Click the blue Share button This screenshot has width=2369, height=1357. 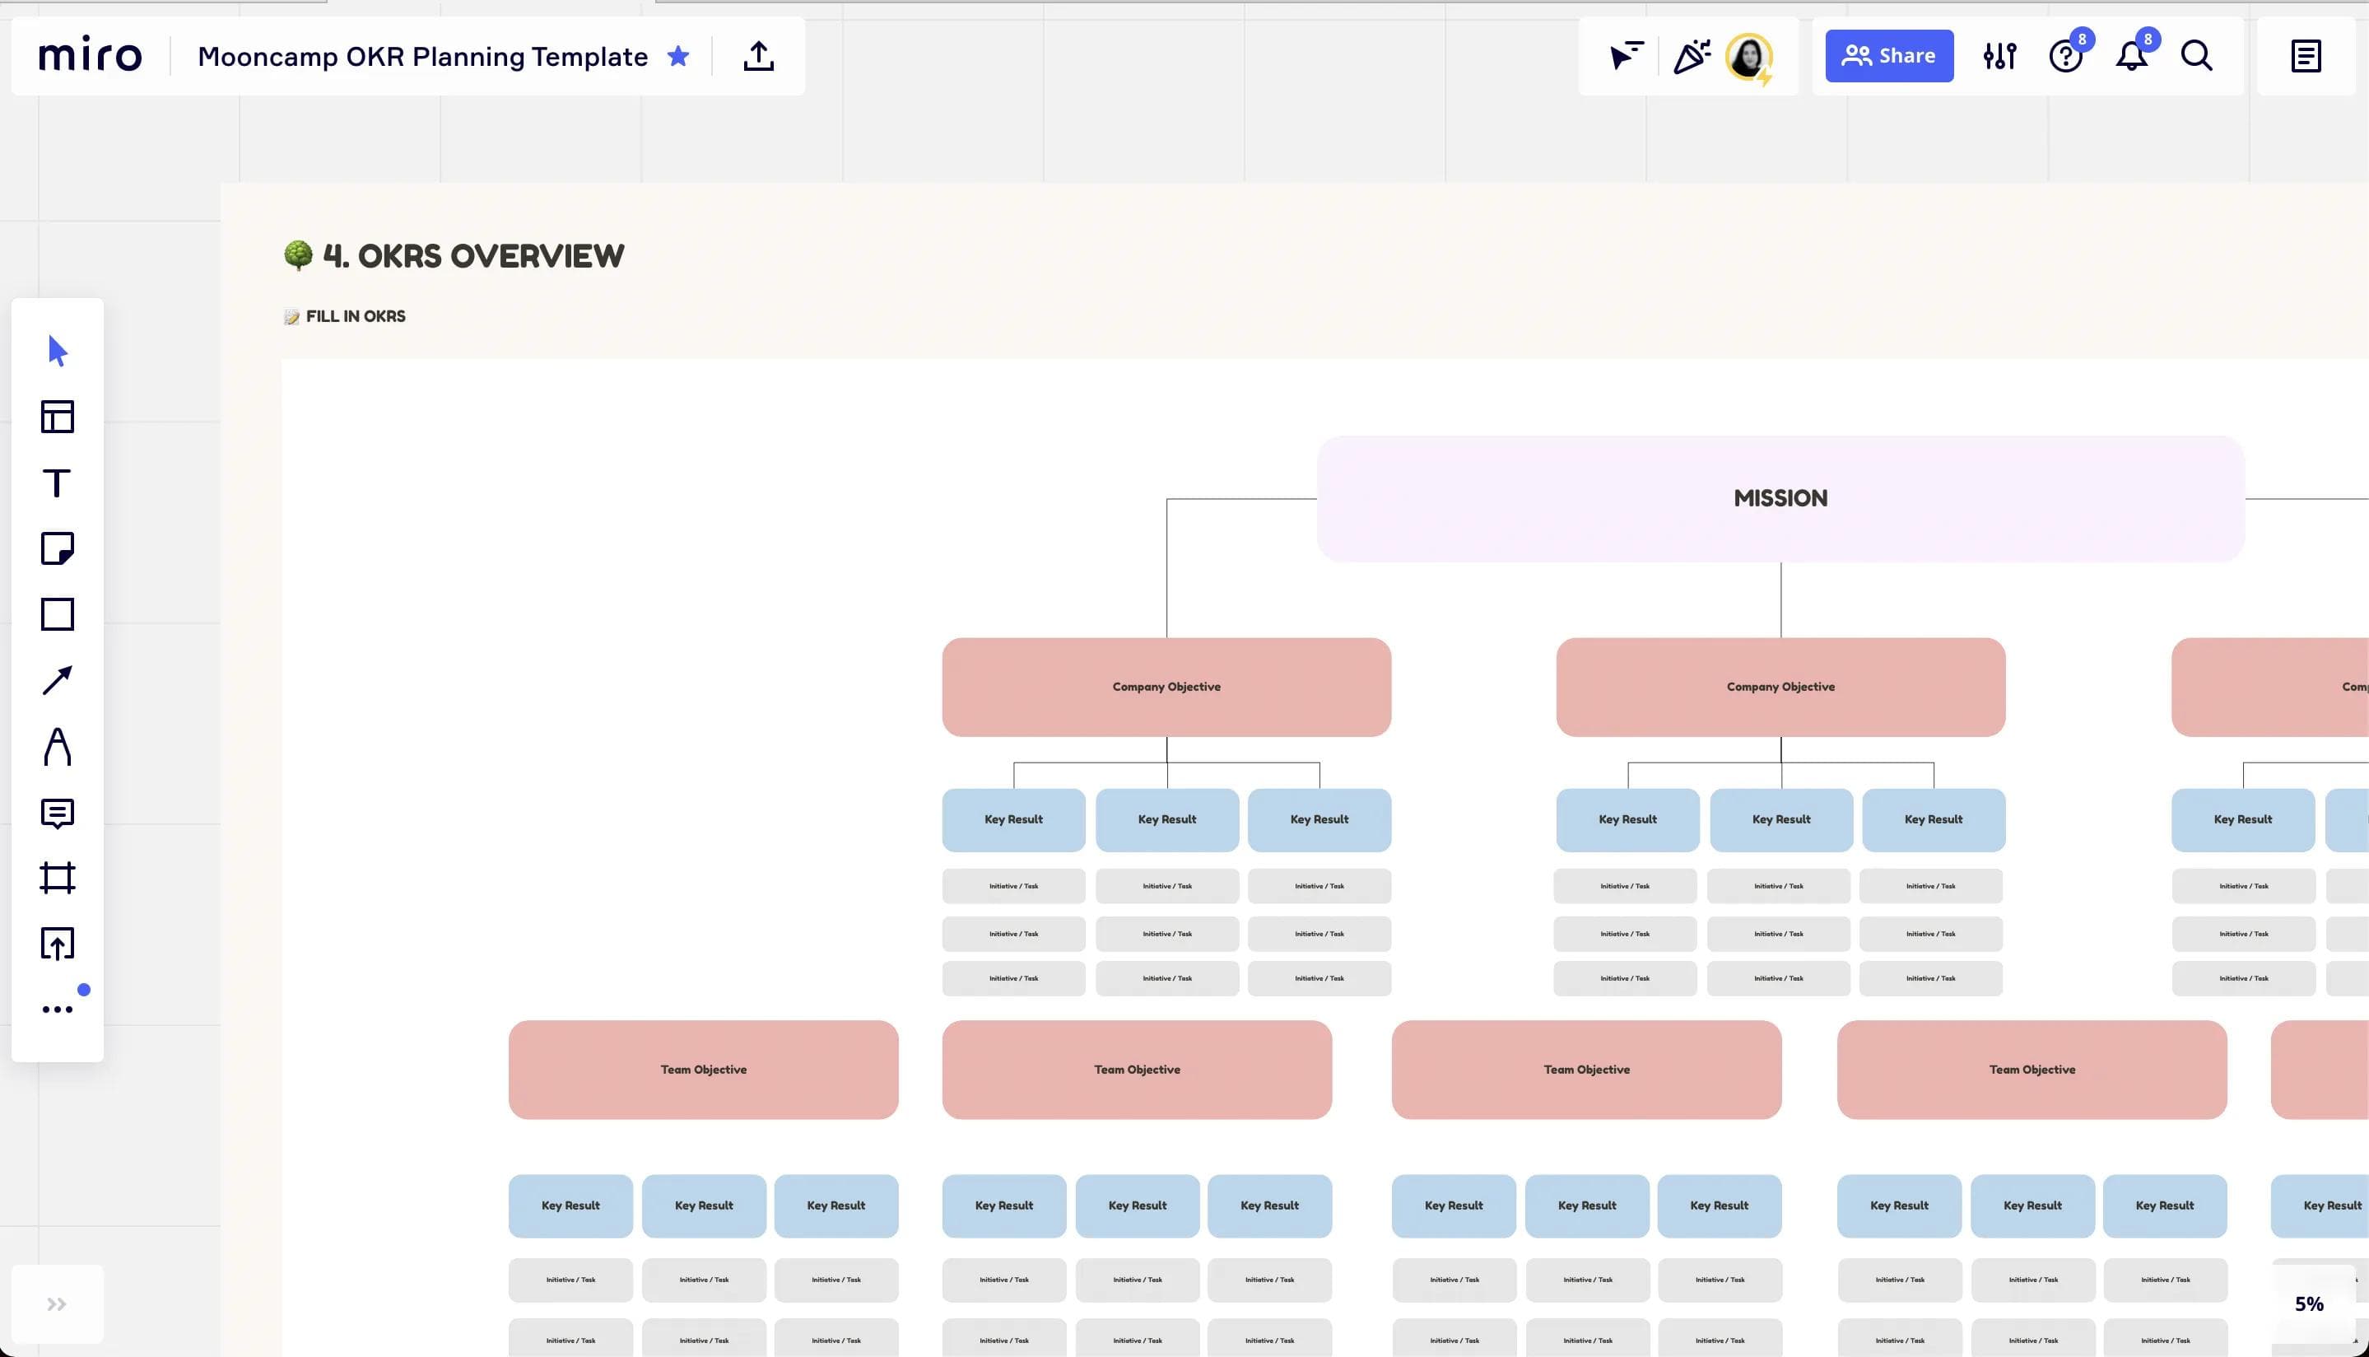1888,56
